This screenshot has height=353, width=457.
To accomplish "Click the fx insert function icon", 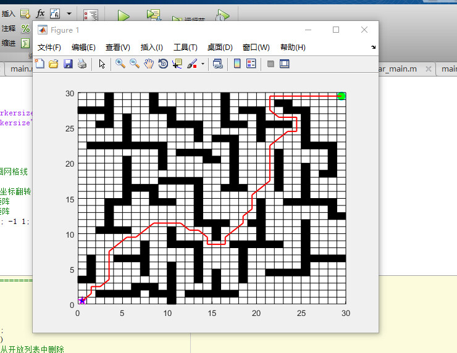I will pyautogui.click(x=40, y=14).
